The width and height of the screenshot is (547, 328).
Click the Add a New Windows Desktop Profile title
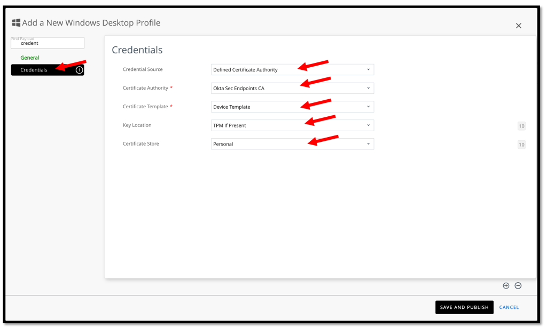(x=91, y=23)
